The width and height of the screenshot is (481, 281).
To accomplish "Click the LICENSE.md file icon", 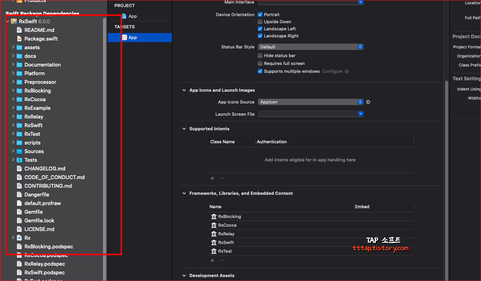I will 19,229.
